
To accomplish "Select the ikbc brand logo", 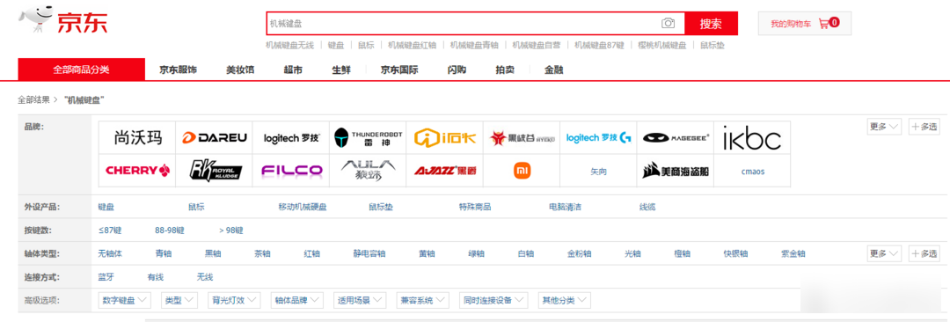I will (752, 137).
